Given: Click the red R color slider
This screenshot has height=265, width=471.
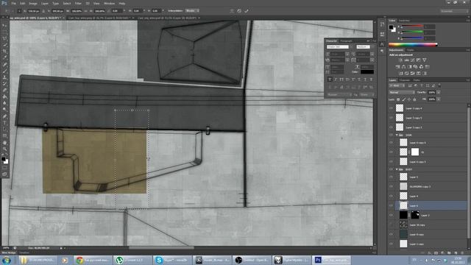Looking at the screenshot, I should [x=413, y=26].
